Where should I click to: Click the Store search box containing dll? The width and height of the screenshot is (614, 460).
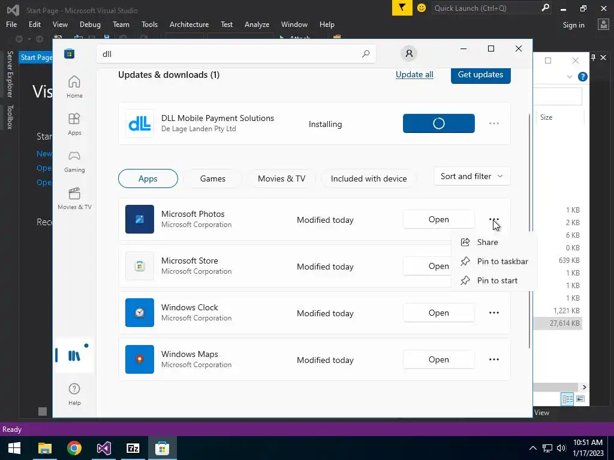click(x=236, y=53)
